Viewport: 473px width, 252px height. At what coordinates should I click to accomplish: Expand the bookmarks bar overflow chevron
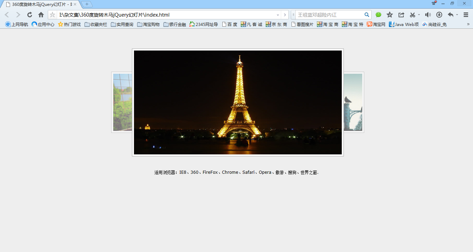(x=468, y=24)
